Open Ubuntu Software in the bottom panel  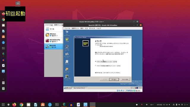[43, 105]
